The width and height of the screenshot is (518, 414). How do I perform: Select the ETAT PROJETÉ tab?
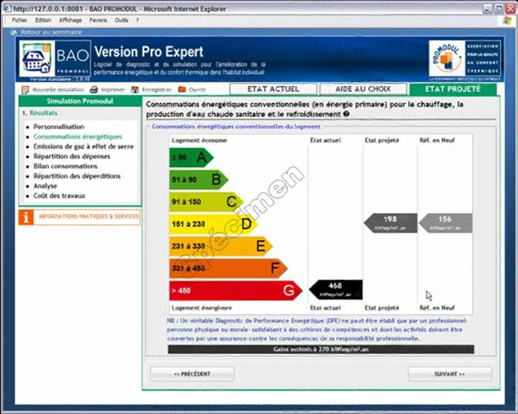(x=453, y=89)
